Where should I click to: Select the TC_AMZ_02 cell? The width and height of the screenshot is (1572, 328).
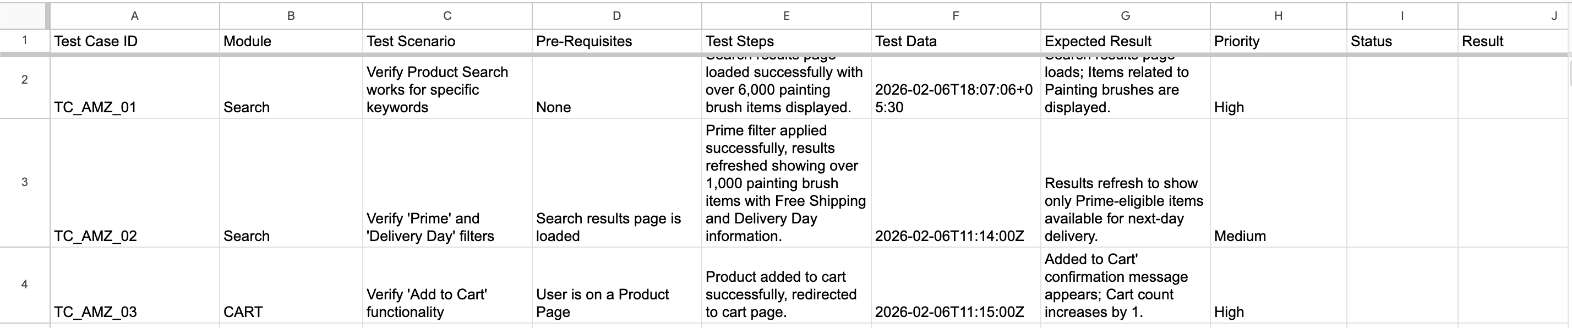click(x=134, y=183)
